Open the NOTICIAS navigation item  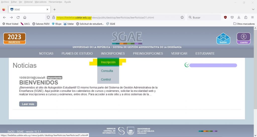coord(46,53)
